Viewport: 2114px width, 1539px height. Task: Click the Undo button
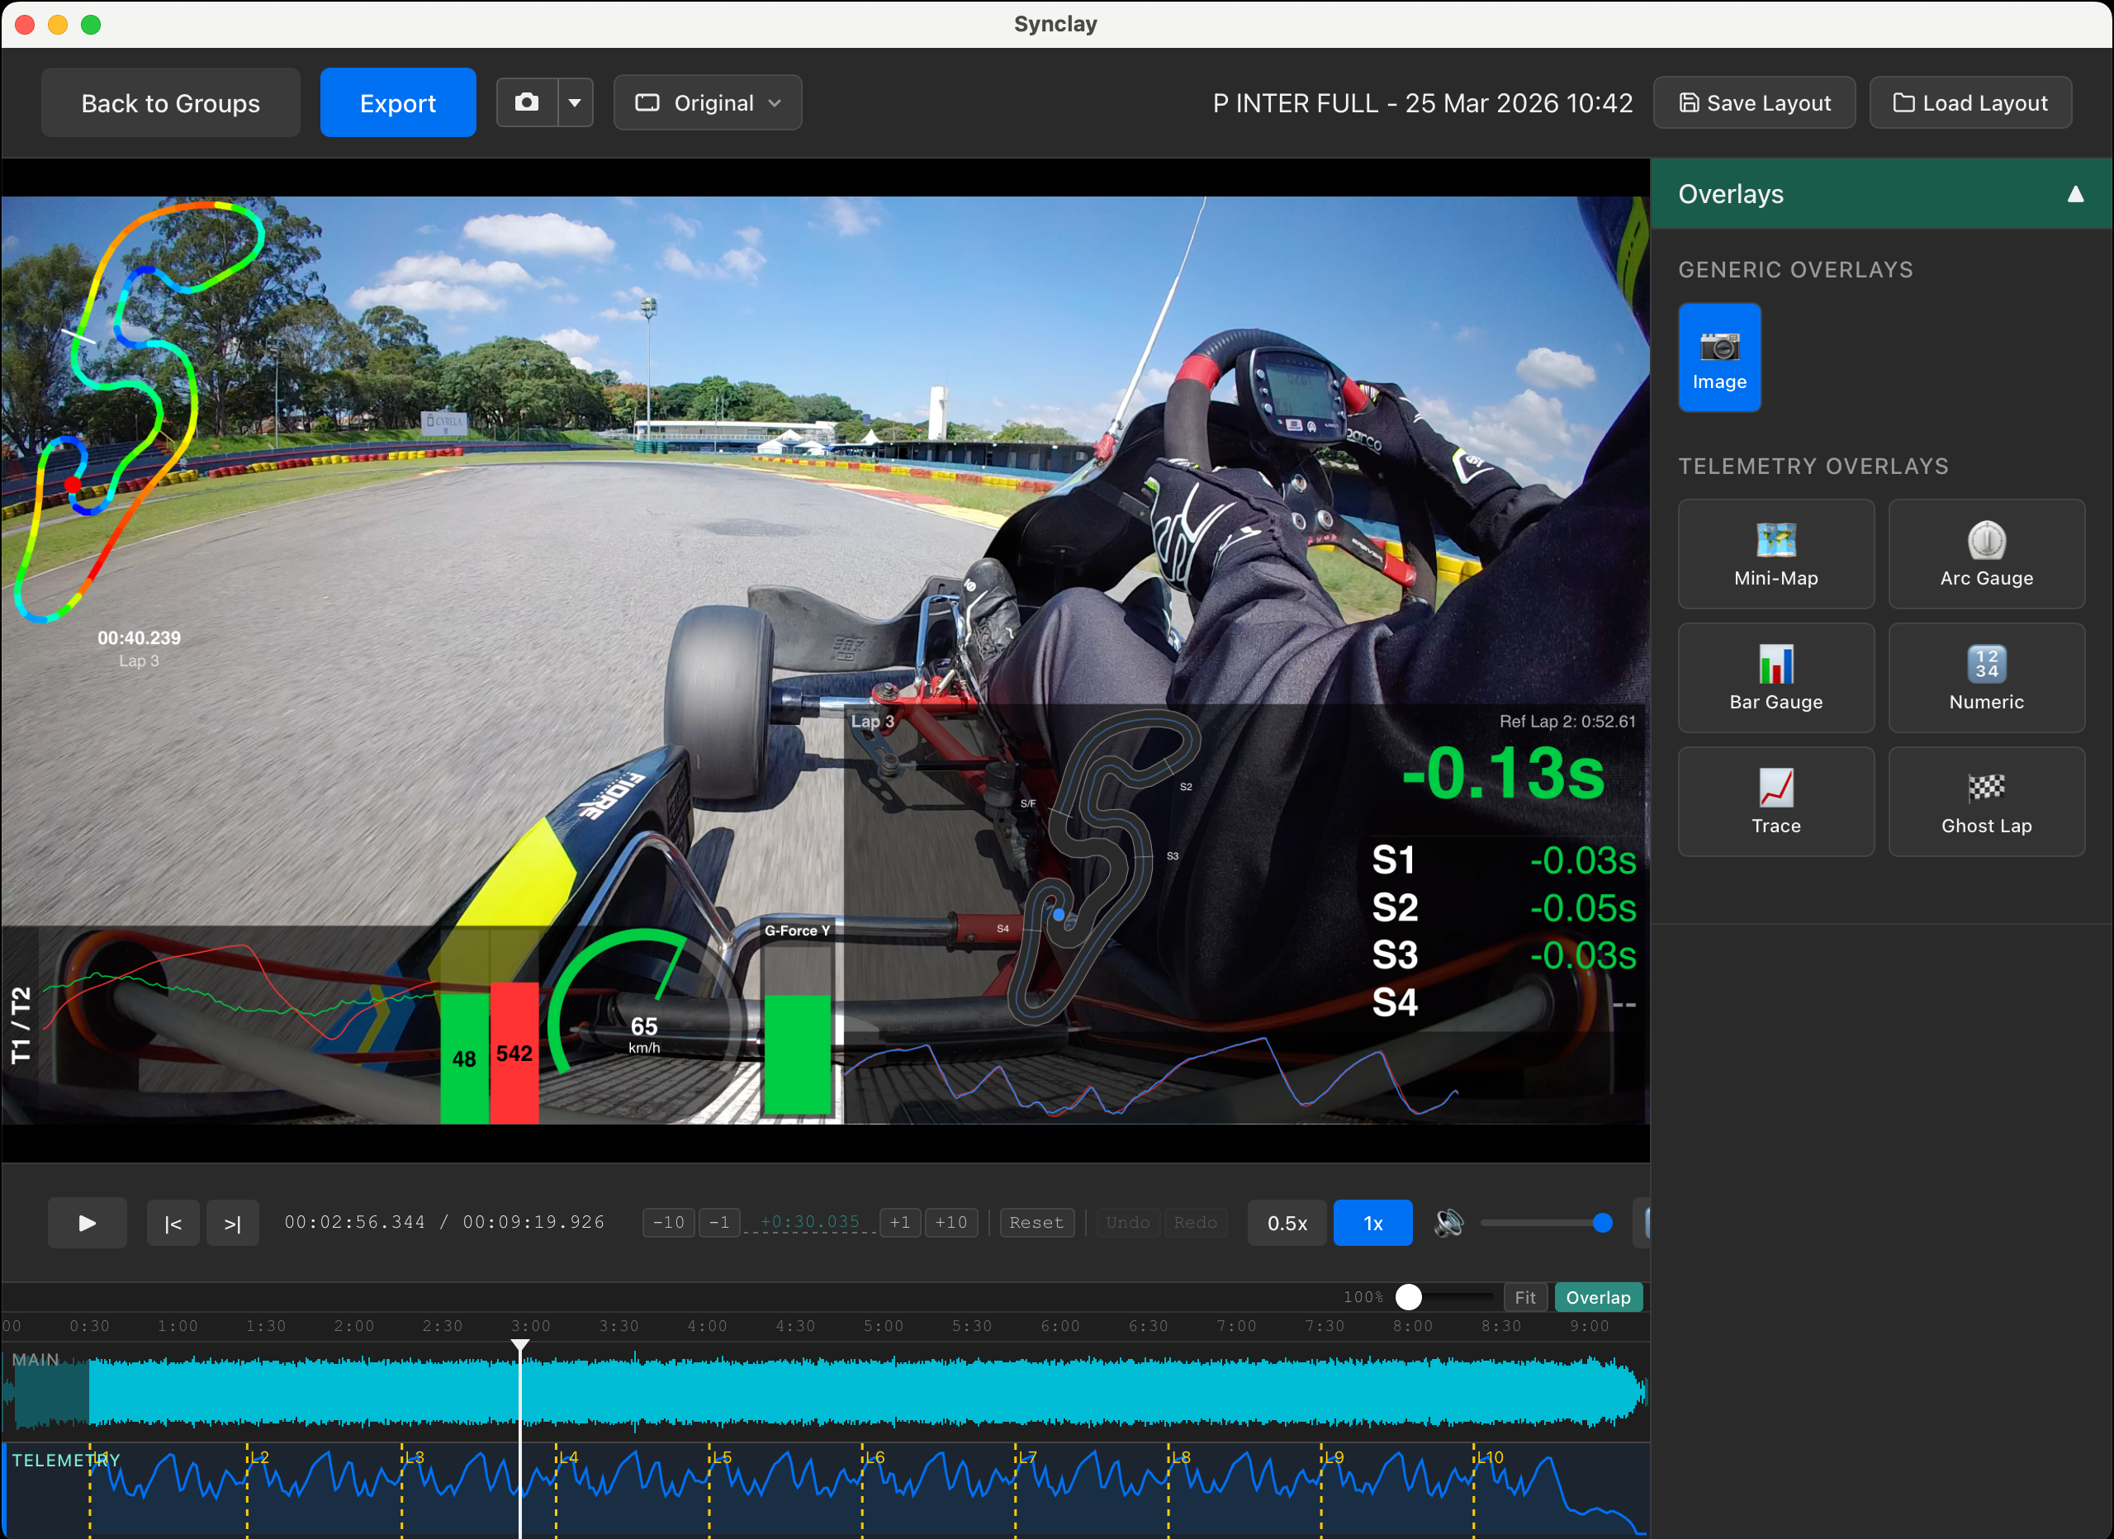[1128, 1222]
